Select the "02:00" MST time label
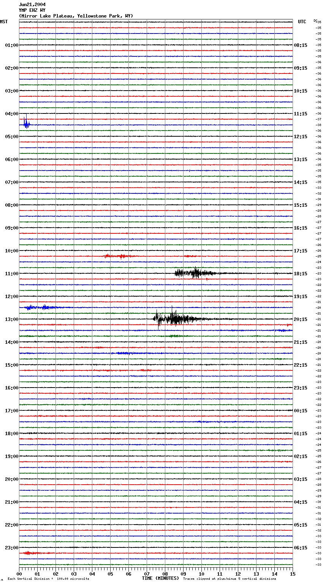Viewport: 323px width, 584px height. [x=12, y=68]
